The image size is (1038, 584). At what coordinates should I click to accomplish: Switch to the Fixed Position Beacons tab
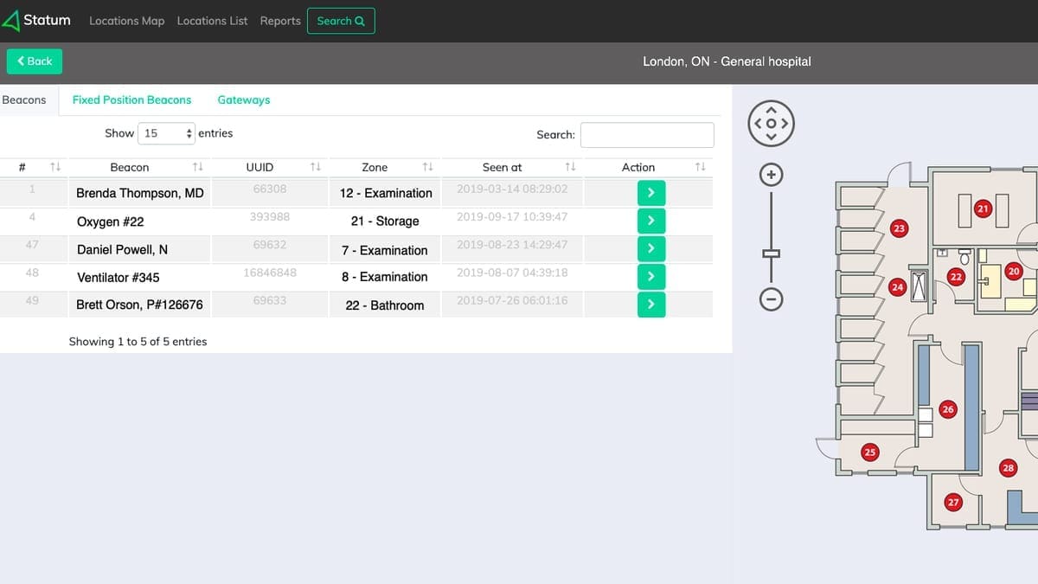[x=131, y=99]
